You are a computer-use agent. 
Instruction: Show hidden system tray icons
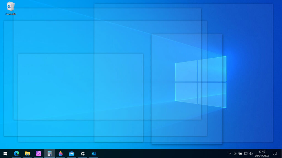pyautogui.click(x=230, y=154)
